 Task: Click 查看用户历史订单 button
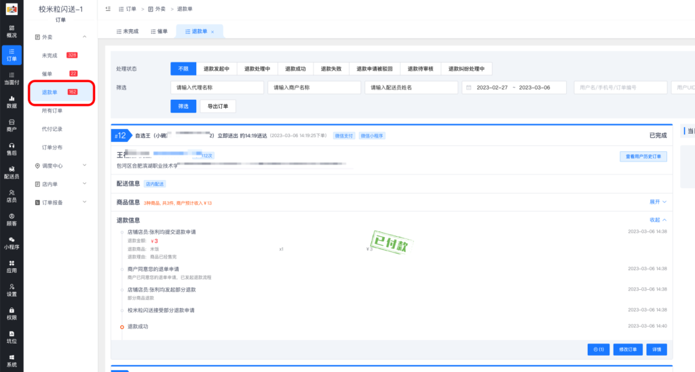(x=643, y=157)
